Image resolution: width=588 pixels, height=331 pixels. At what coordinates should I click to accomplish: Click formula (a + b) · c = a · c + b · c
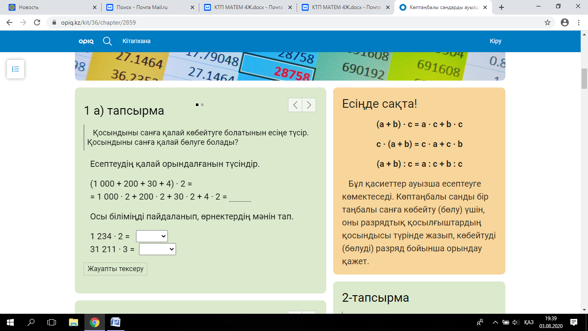pos(419,125)
